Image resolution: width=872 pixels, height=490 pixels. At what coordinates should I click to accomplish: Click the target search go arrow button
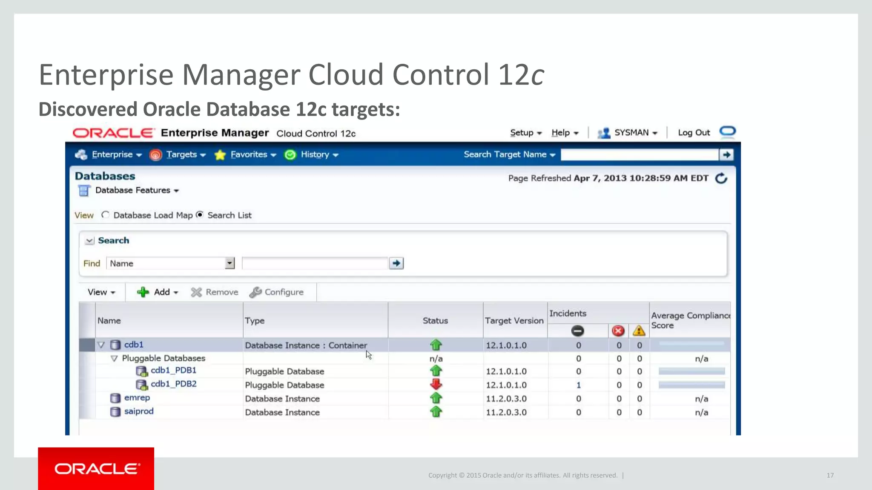[x=726, y=155]
